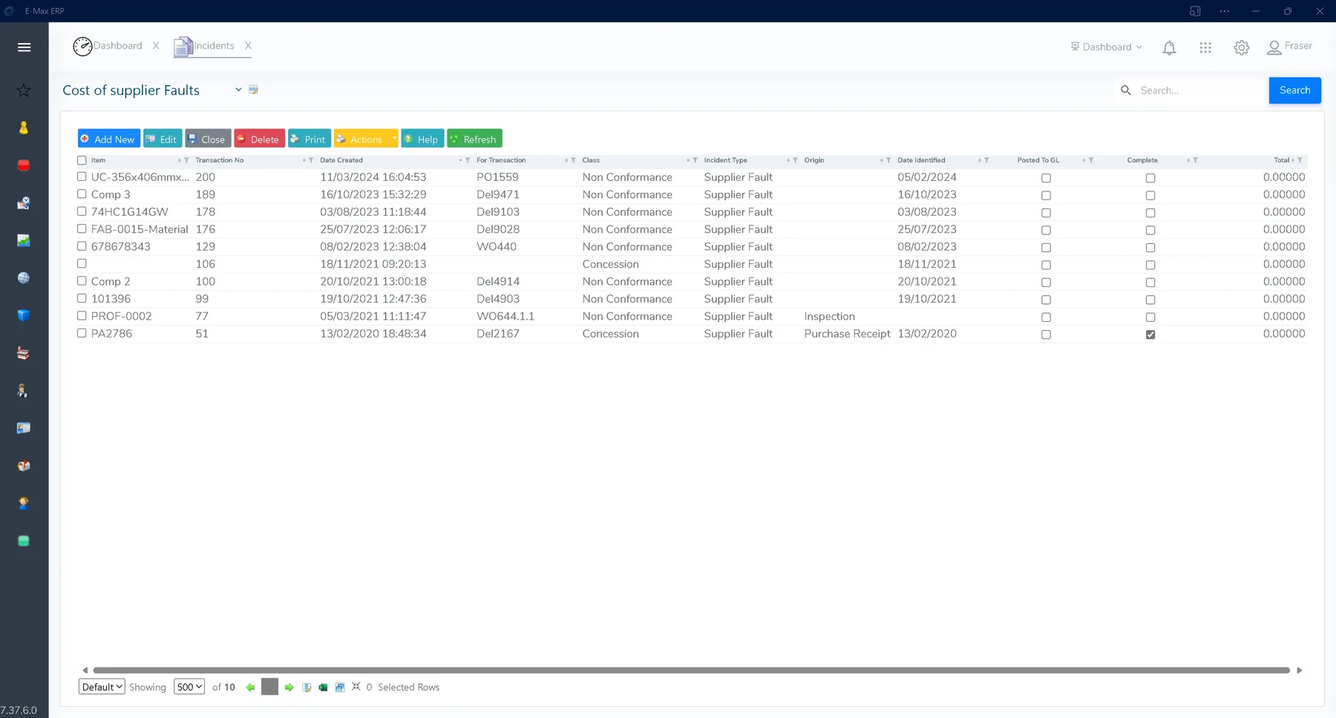Close the Incidents tab
Image resolution: width=1336 pixels, height=718 pixels.
[248, 46]
